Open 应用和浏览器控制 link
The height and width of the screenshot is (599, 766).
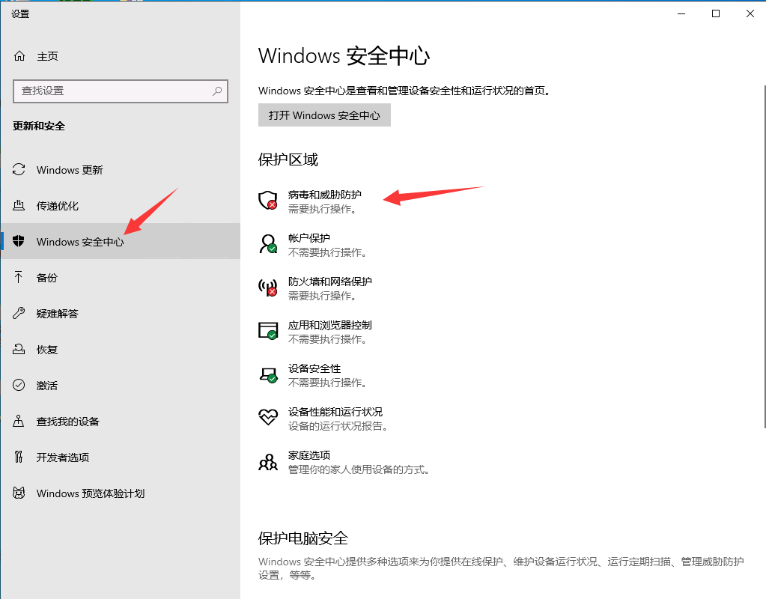pyautogui.click(x=329, y=325)
